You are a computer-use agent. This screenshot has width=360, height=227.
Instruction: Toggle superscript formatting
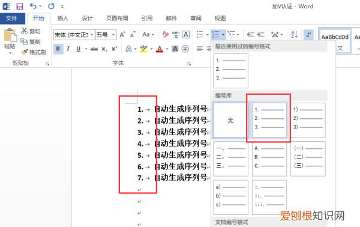(x=115, y=49)
